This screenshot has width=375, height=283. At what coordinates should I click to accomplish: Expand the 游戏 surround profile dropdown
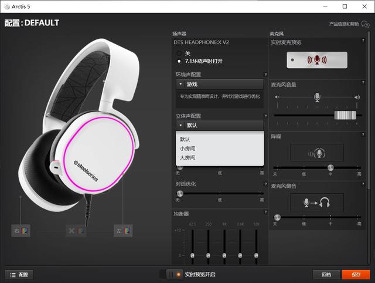coord(220,85)
